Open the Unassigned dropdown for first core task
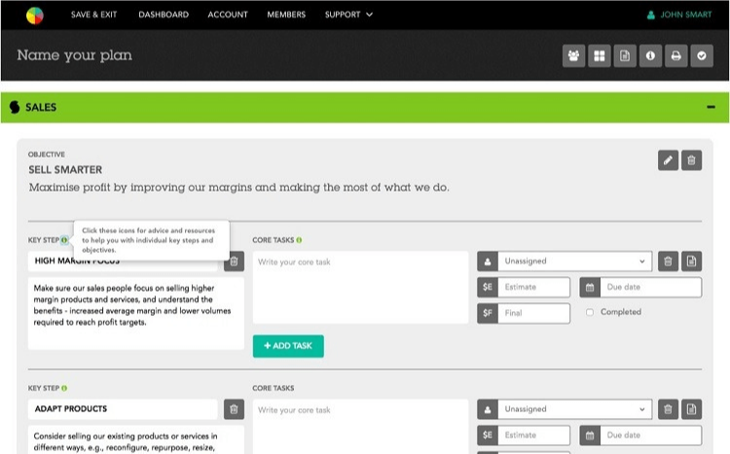This screenshot has width=730, height=454. pyautogui.click(x=574, y=262)
